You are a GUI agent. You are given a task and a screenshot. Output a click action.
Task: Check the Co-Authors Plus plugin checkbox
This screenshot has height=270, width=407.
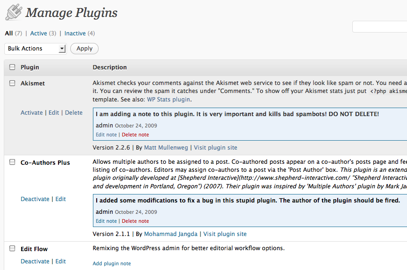point(12,162)
